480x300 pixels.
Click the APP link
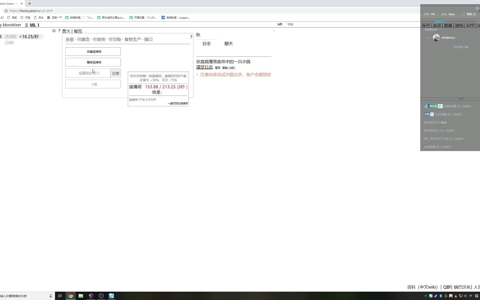(470, 25)
